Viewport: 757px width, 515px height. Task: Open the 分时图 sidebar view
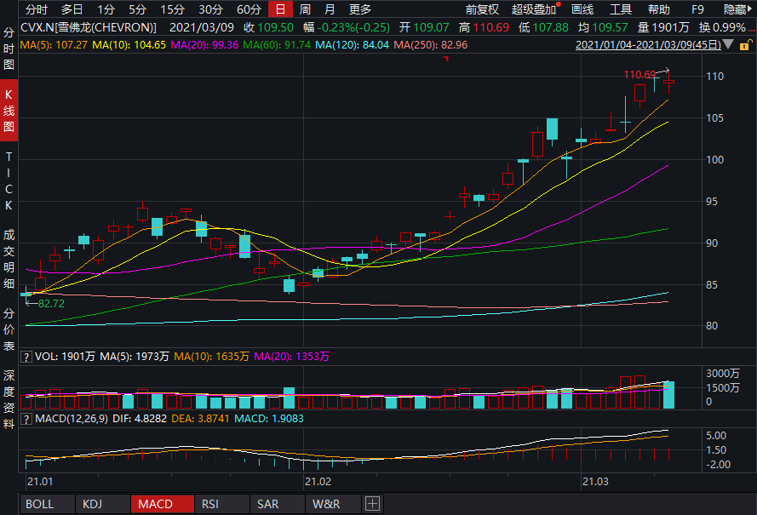(9, 47)
